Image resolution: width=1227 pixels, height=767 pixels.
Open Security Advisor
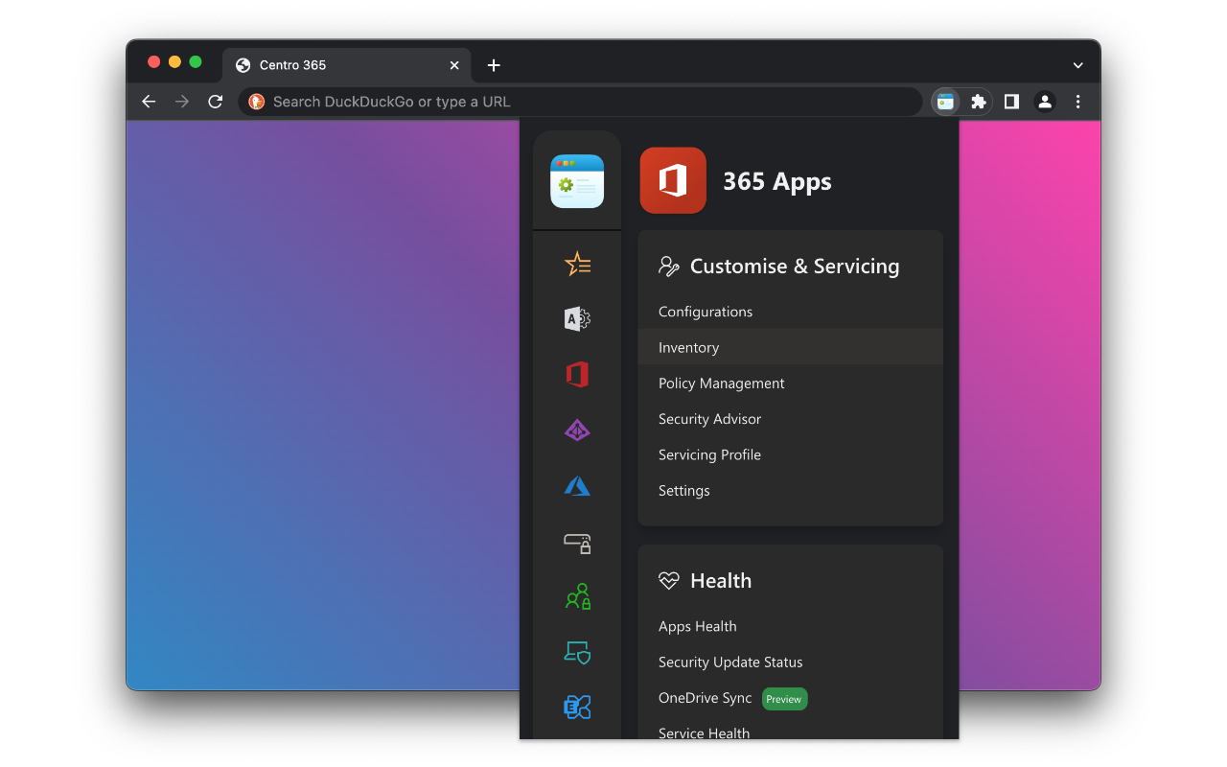[x=709, y=419]
